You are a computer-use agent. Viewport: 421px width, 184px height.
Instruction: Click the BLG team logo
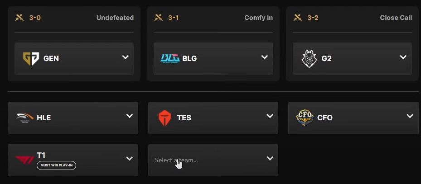tap(170, 58)
